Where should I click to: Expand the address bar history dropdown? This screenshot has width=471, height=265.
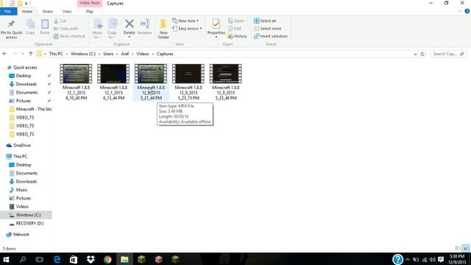(x=415, y=54)
